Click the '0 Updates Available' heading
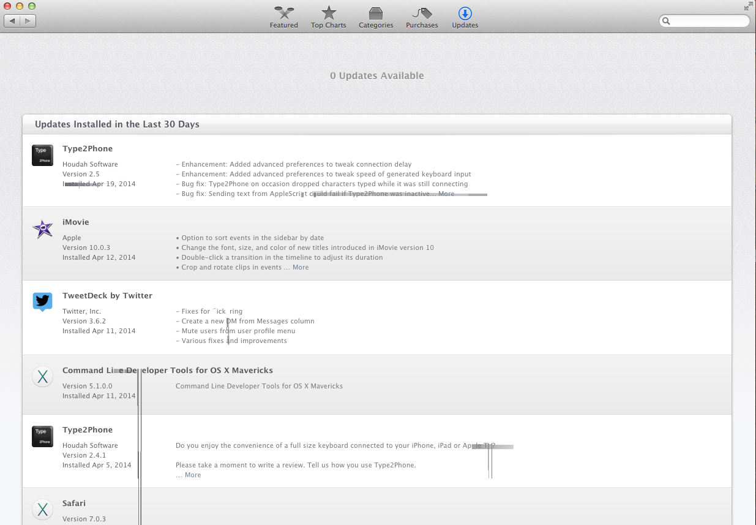 tap(377, 75)
